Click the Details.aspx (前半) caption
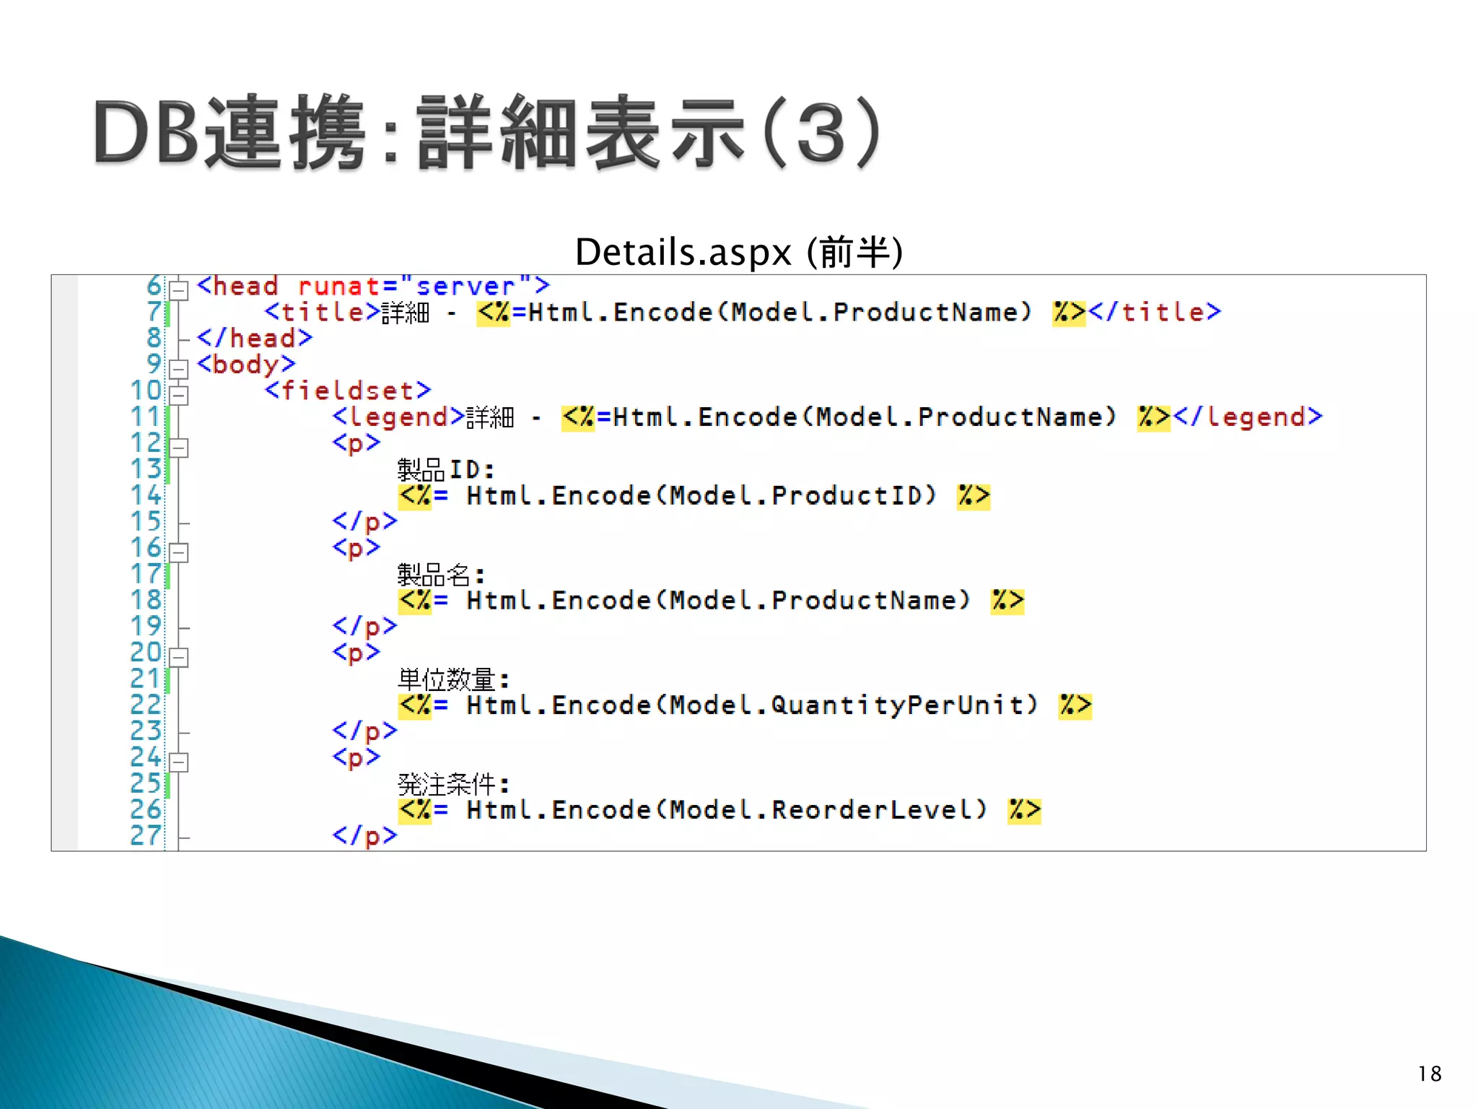1478x1109 pixels. [x=738, y=252]
